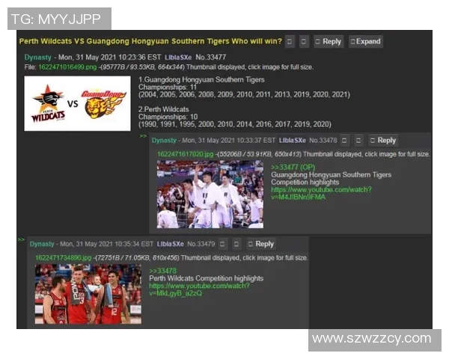Click first small icon left of thread's Reply button

pyautogui.click(x=290, y=42)
